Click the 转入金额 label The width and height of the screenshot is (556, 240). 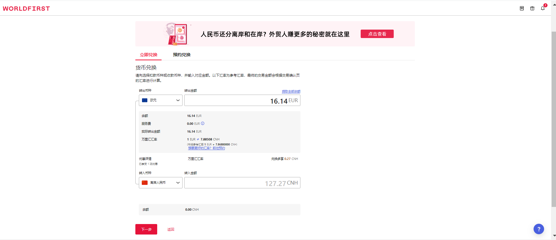[x=191, y=173]
